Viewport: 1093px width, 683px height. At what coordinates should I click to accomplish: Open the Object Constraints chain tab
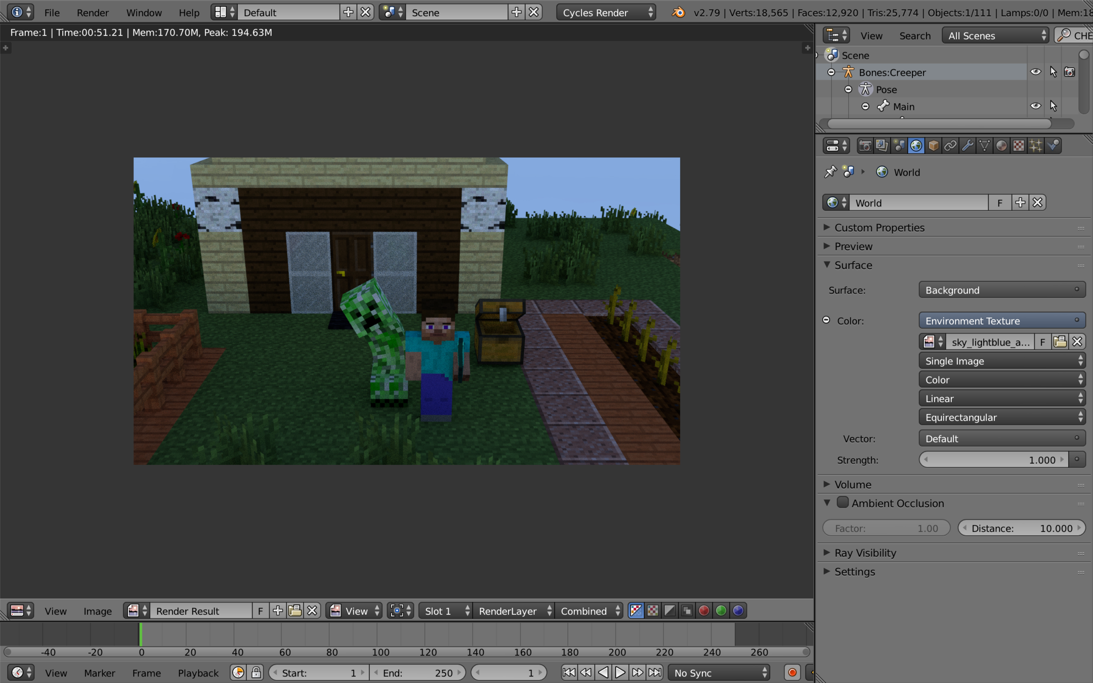point(950,146)
